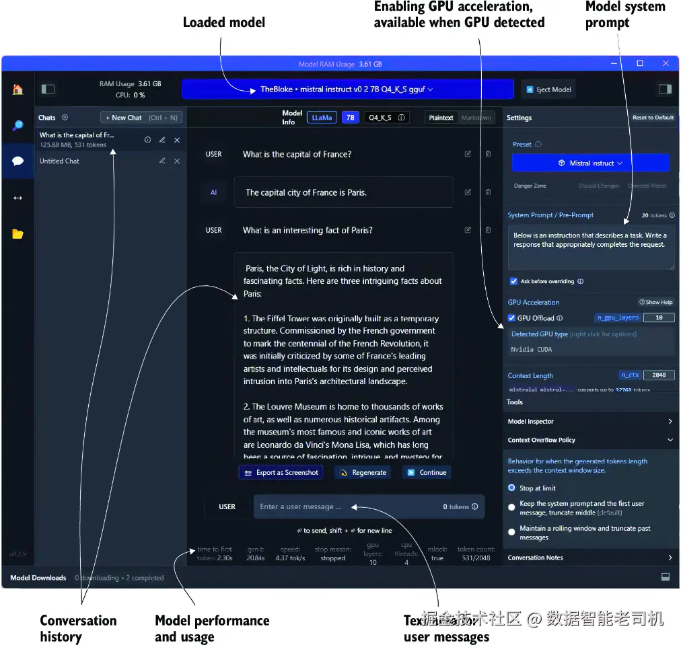The image size is (681, 645).
Task: Delete the 'interesting fact of Paris' message
Action: 488,229
